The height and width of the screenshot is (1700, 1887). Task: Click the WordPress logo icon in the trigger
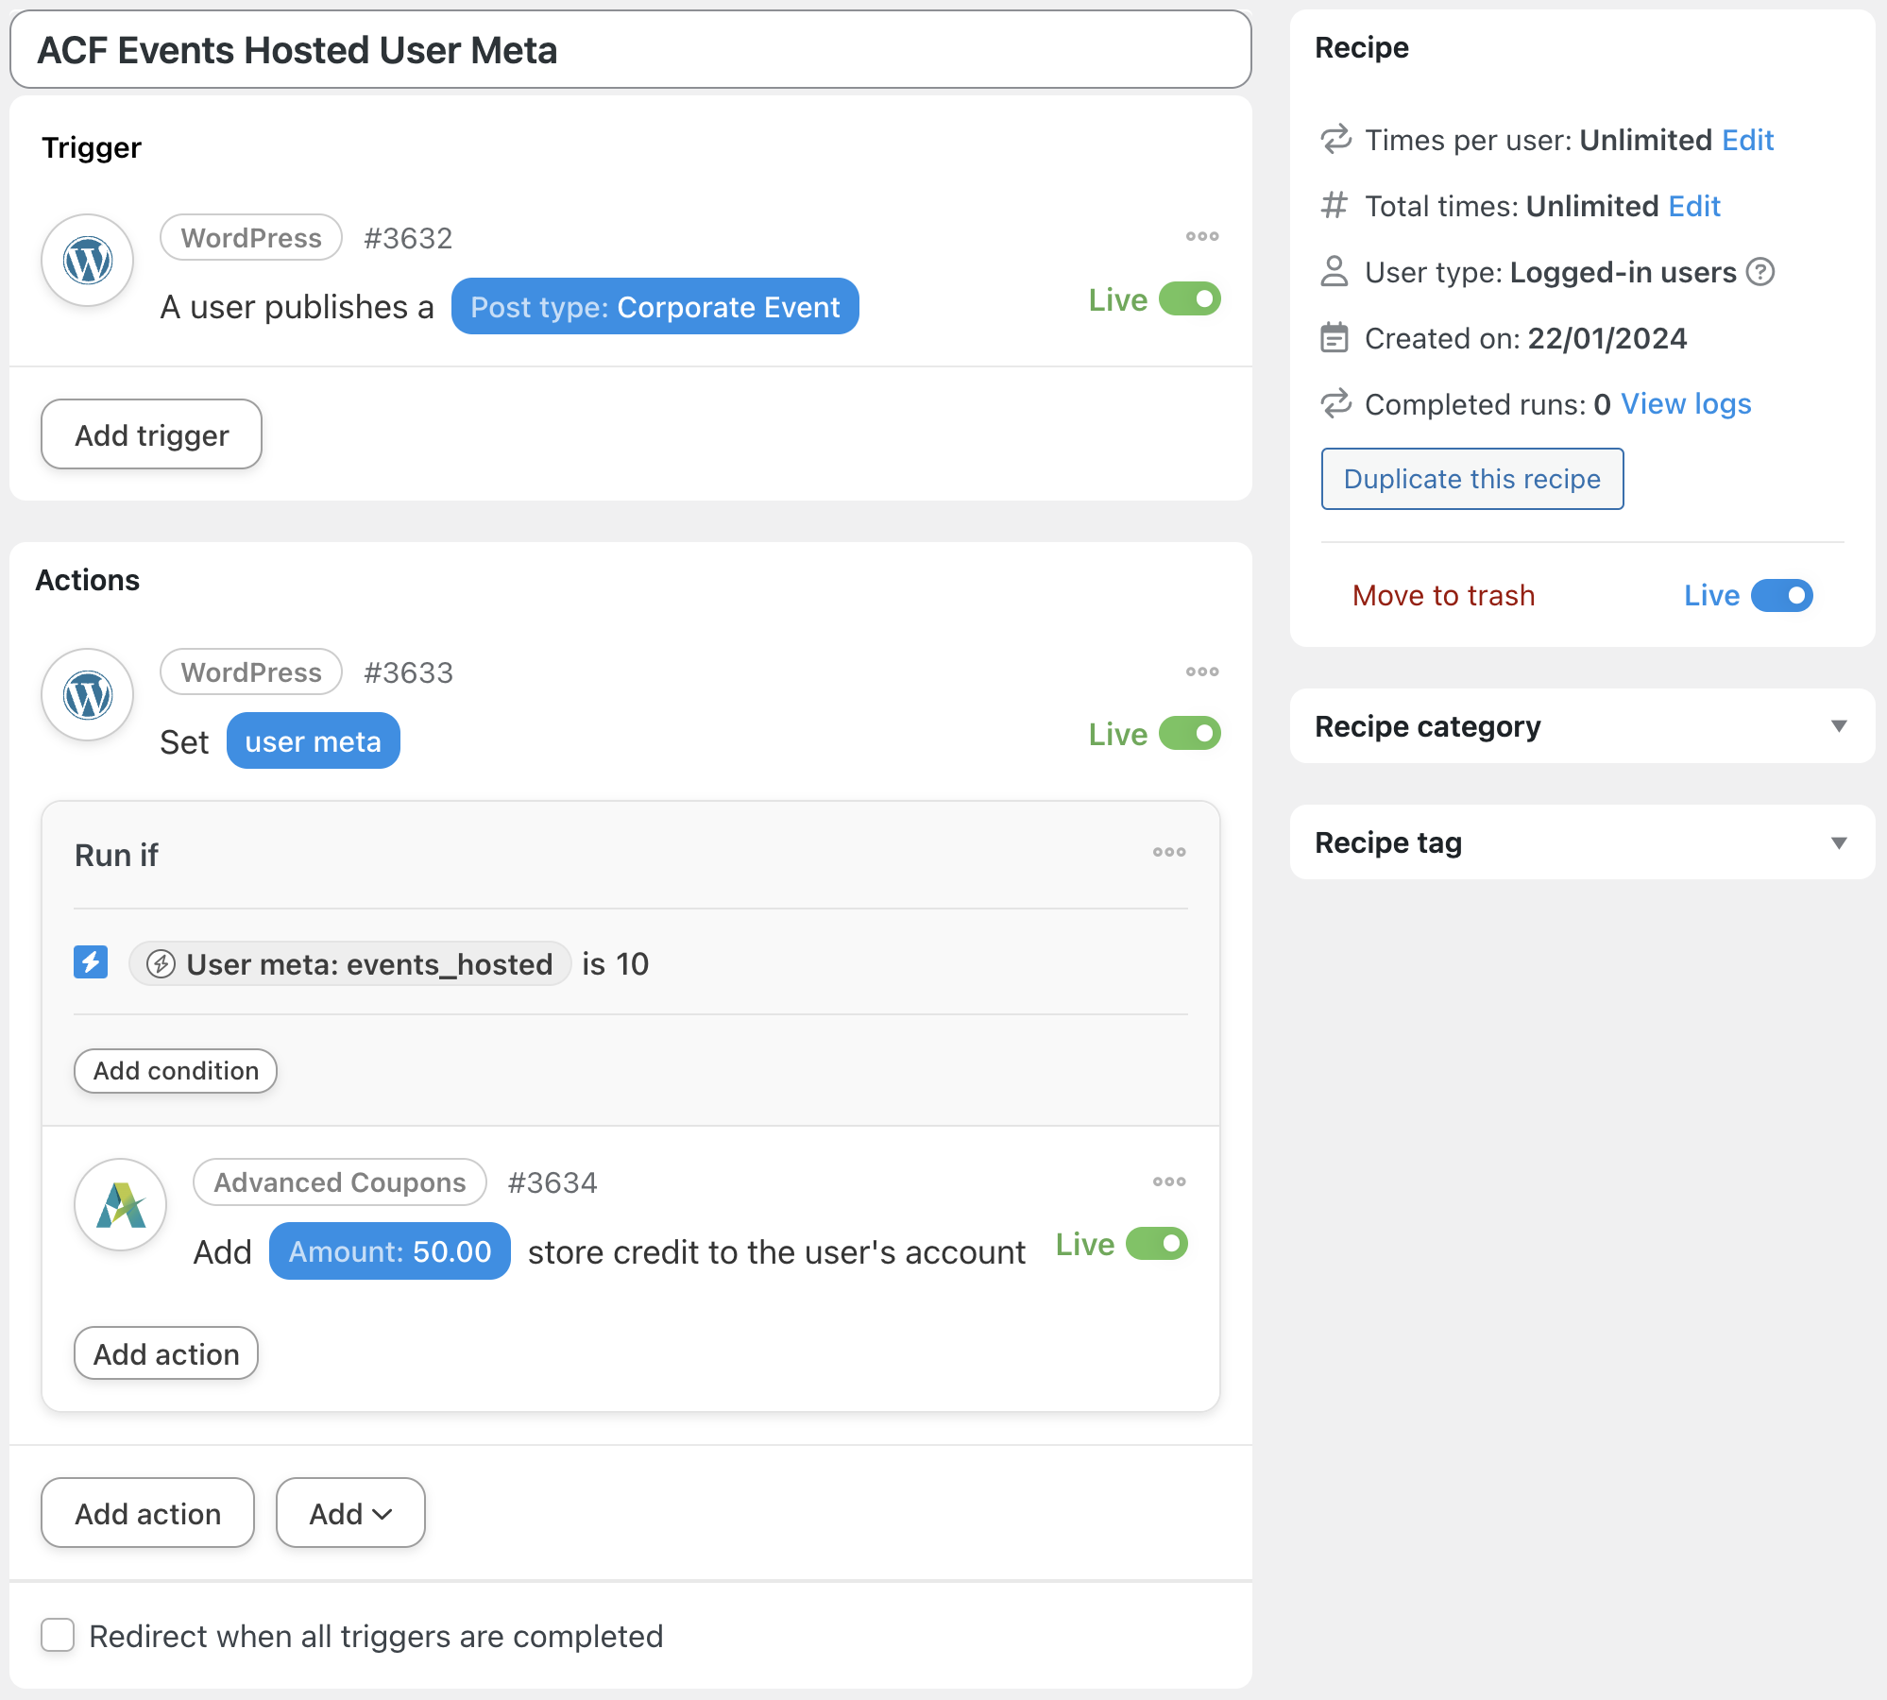88,261
